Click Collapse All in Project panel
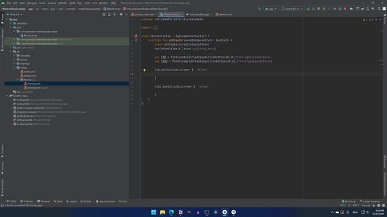 114,14
